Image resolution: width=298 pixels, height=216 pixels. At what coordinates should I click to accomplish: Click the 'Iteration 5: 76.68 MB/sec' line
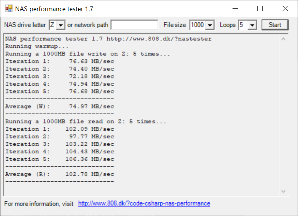pos(59,91)
